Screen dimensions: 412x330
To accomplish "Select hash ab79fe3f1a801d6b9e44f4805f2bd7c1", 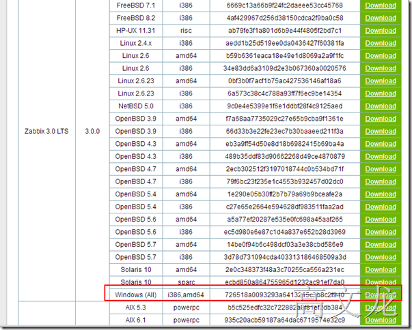I will point(285,31).
